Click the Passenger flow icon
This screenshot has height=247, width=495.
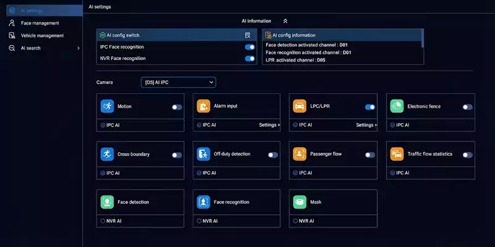pyautogui.click(x=299, y=154)
